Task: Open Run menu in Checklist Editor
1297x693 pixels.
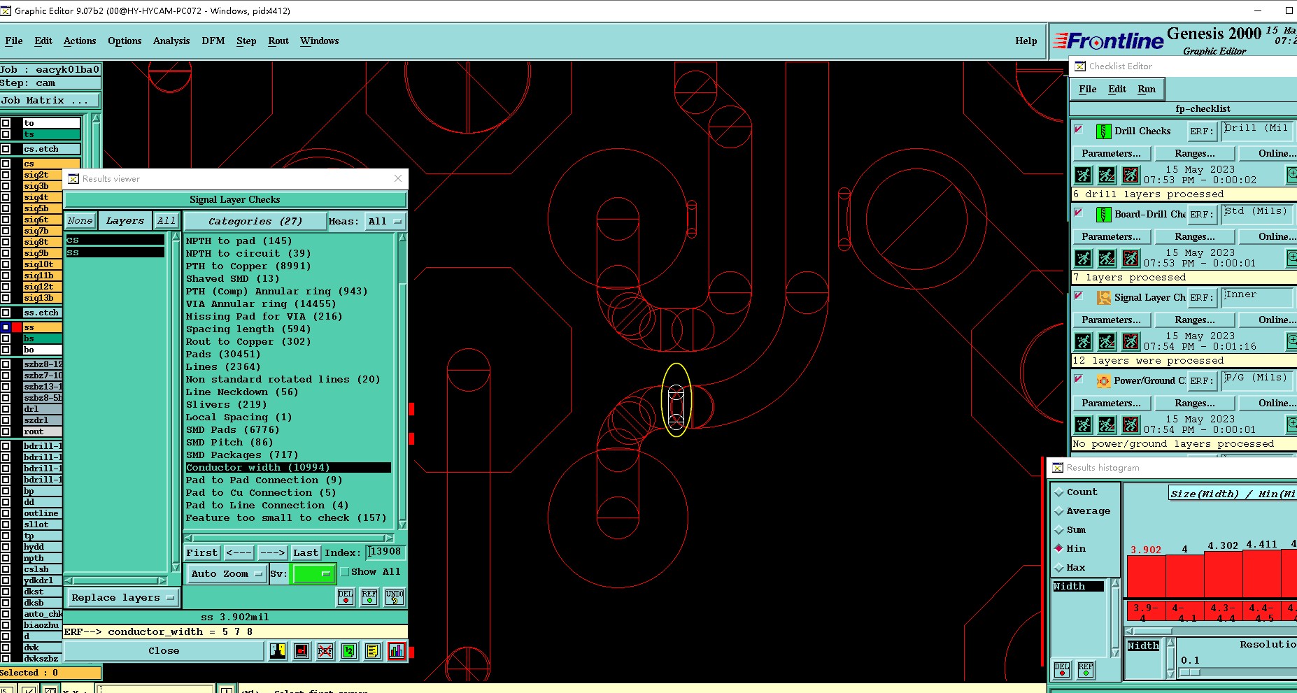Action: (1147, 90)
